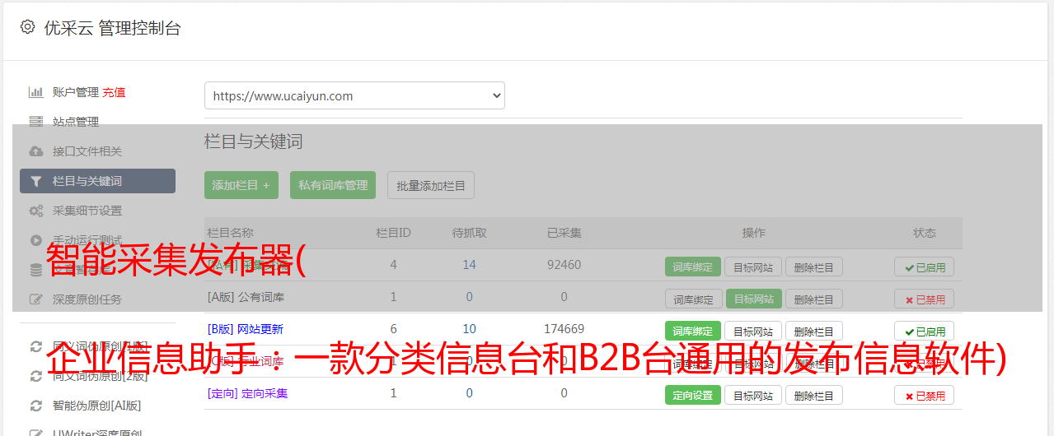The width and height of the screenshot is (1054, 436).
Task: Click 目标网站 for 定向采集 row
Action: click(x=753, y=395)
